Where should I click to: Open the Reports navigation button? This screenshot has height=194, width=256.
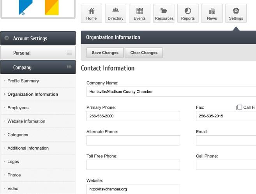[x=188, y=13]
